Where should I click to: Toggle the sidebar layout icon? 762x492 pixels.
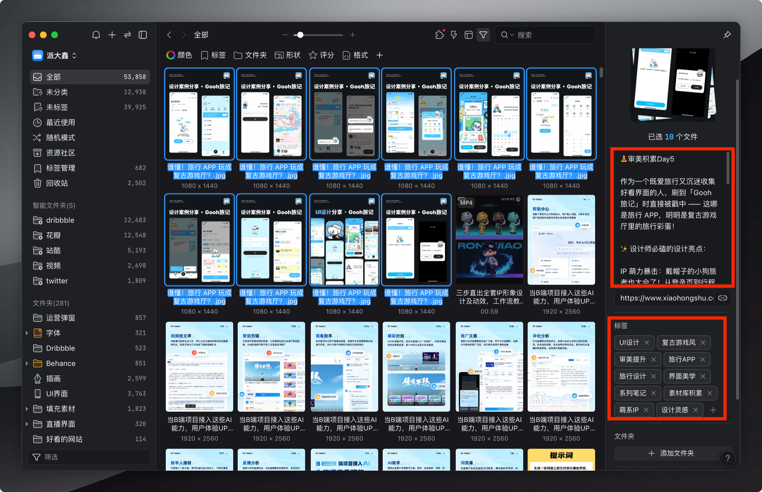(143, 35)
